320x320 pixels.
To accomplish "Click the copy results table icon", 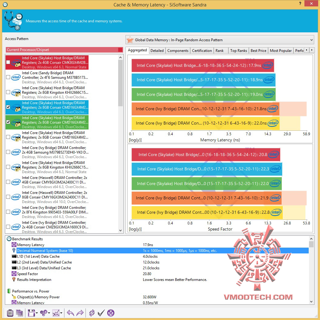I will [x=19, y=313].
